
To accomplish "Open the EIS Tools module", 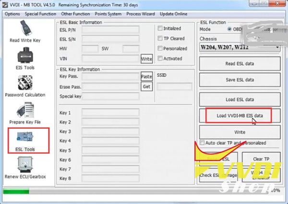I will coord(25,59).
